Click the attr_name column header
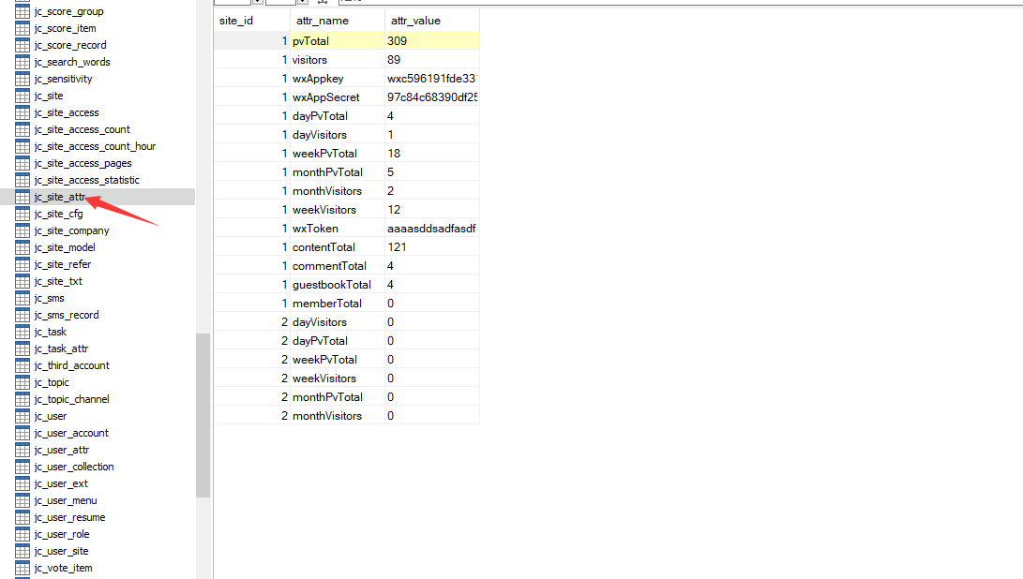Screen dimensions: 1023x579 pos(338,21)
